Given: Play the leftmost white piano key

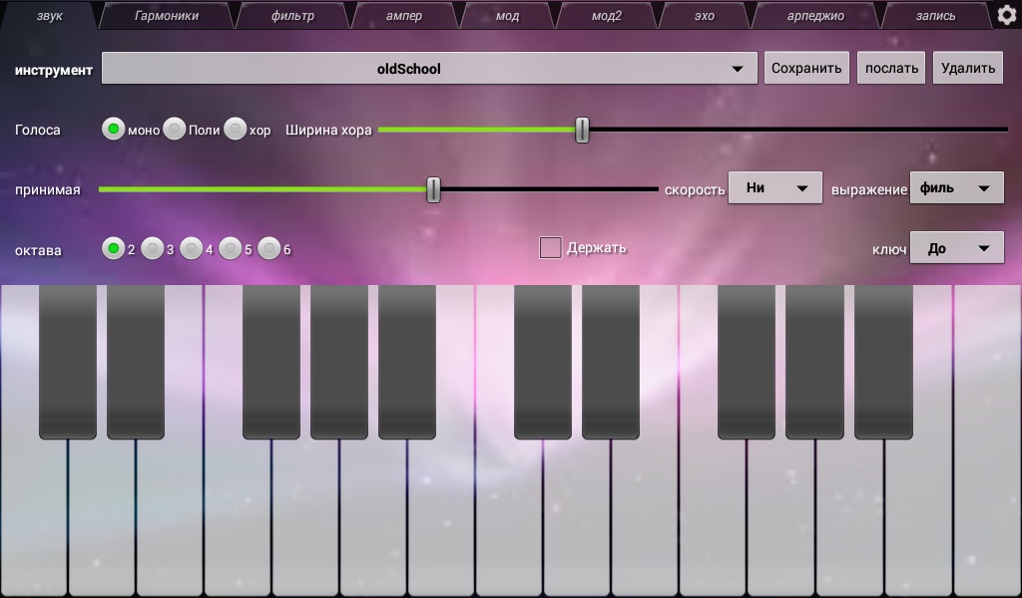Looking at the screenshot, I should click(x=33, y=517).
